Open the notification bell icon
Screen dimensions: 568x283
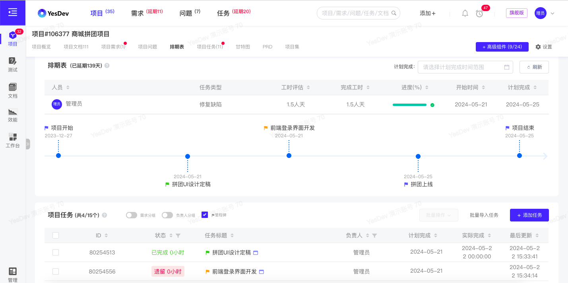click(x=465, y=13)
